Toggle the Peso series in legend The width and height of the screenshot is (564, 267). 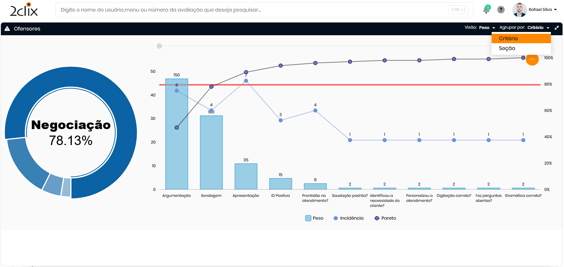pyautogui.click(x=314, y=218)
